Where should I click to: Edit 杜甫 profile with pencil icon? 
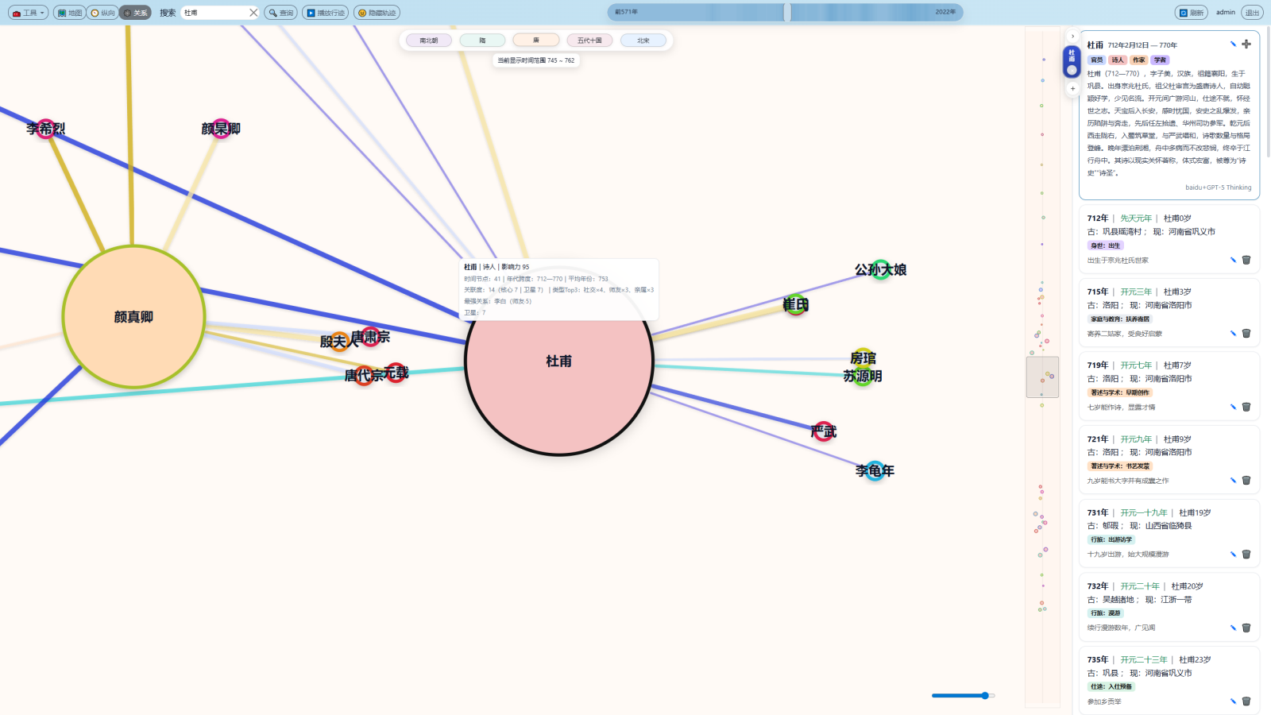click(x=1233, y=44)
